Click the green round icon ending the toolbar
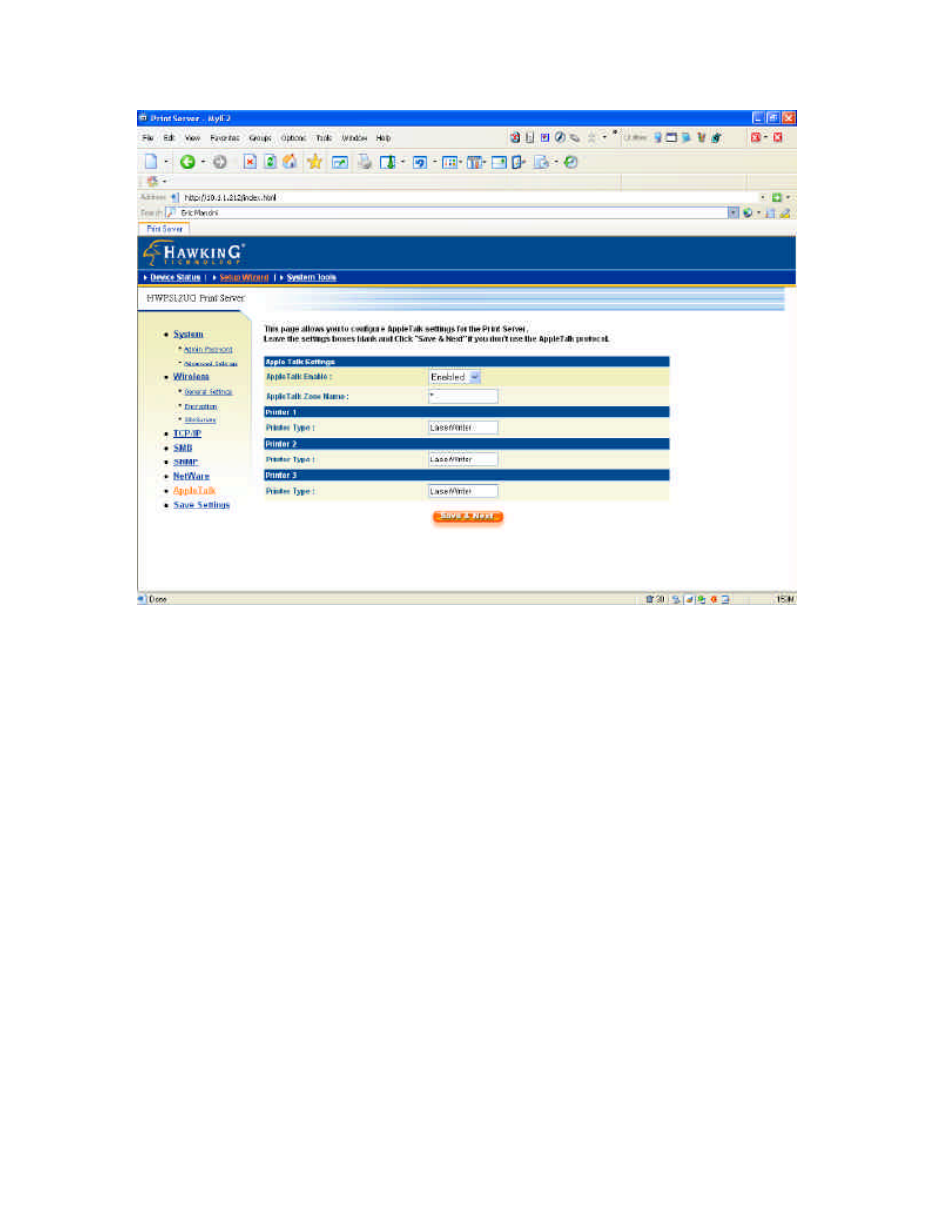The image size is (935, 1210). (570, 162)
